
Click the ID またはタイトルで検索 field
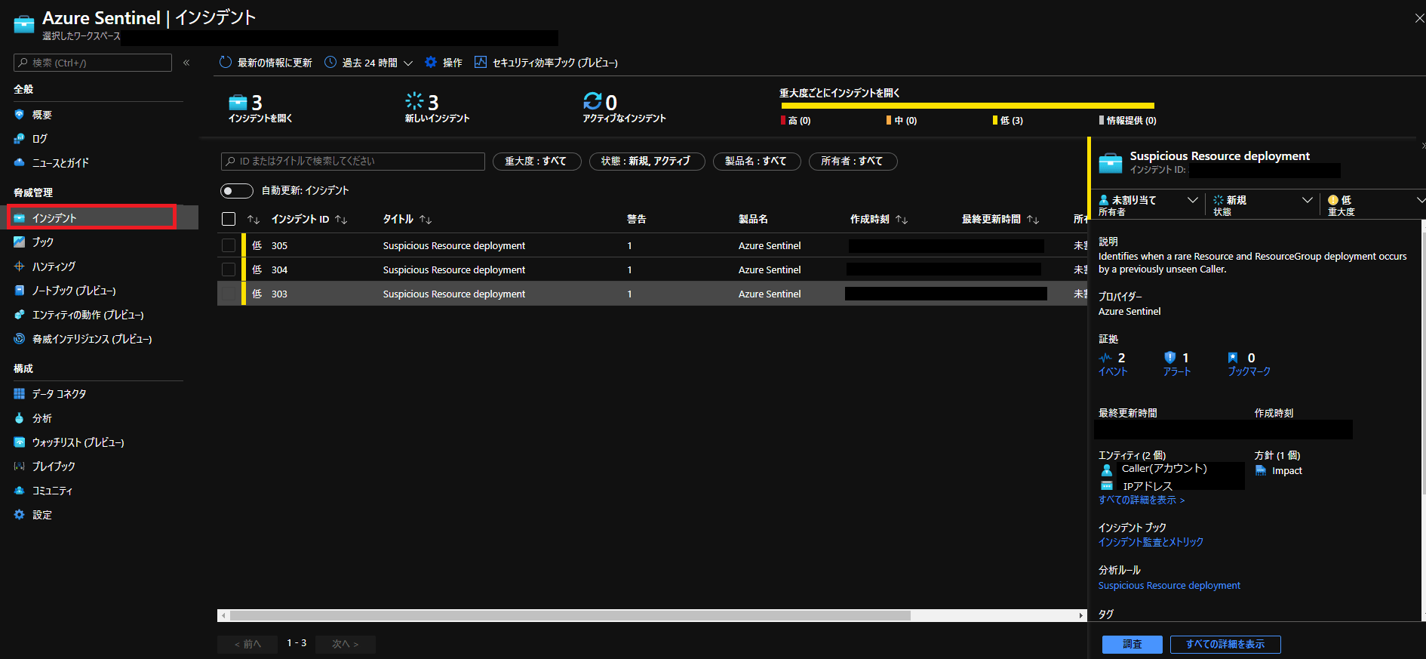353,161
